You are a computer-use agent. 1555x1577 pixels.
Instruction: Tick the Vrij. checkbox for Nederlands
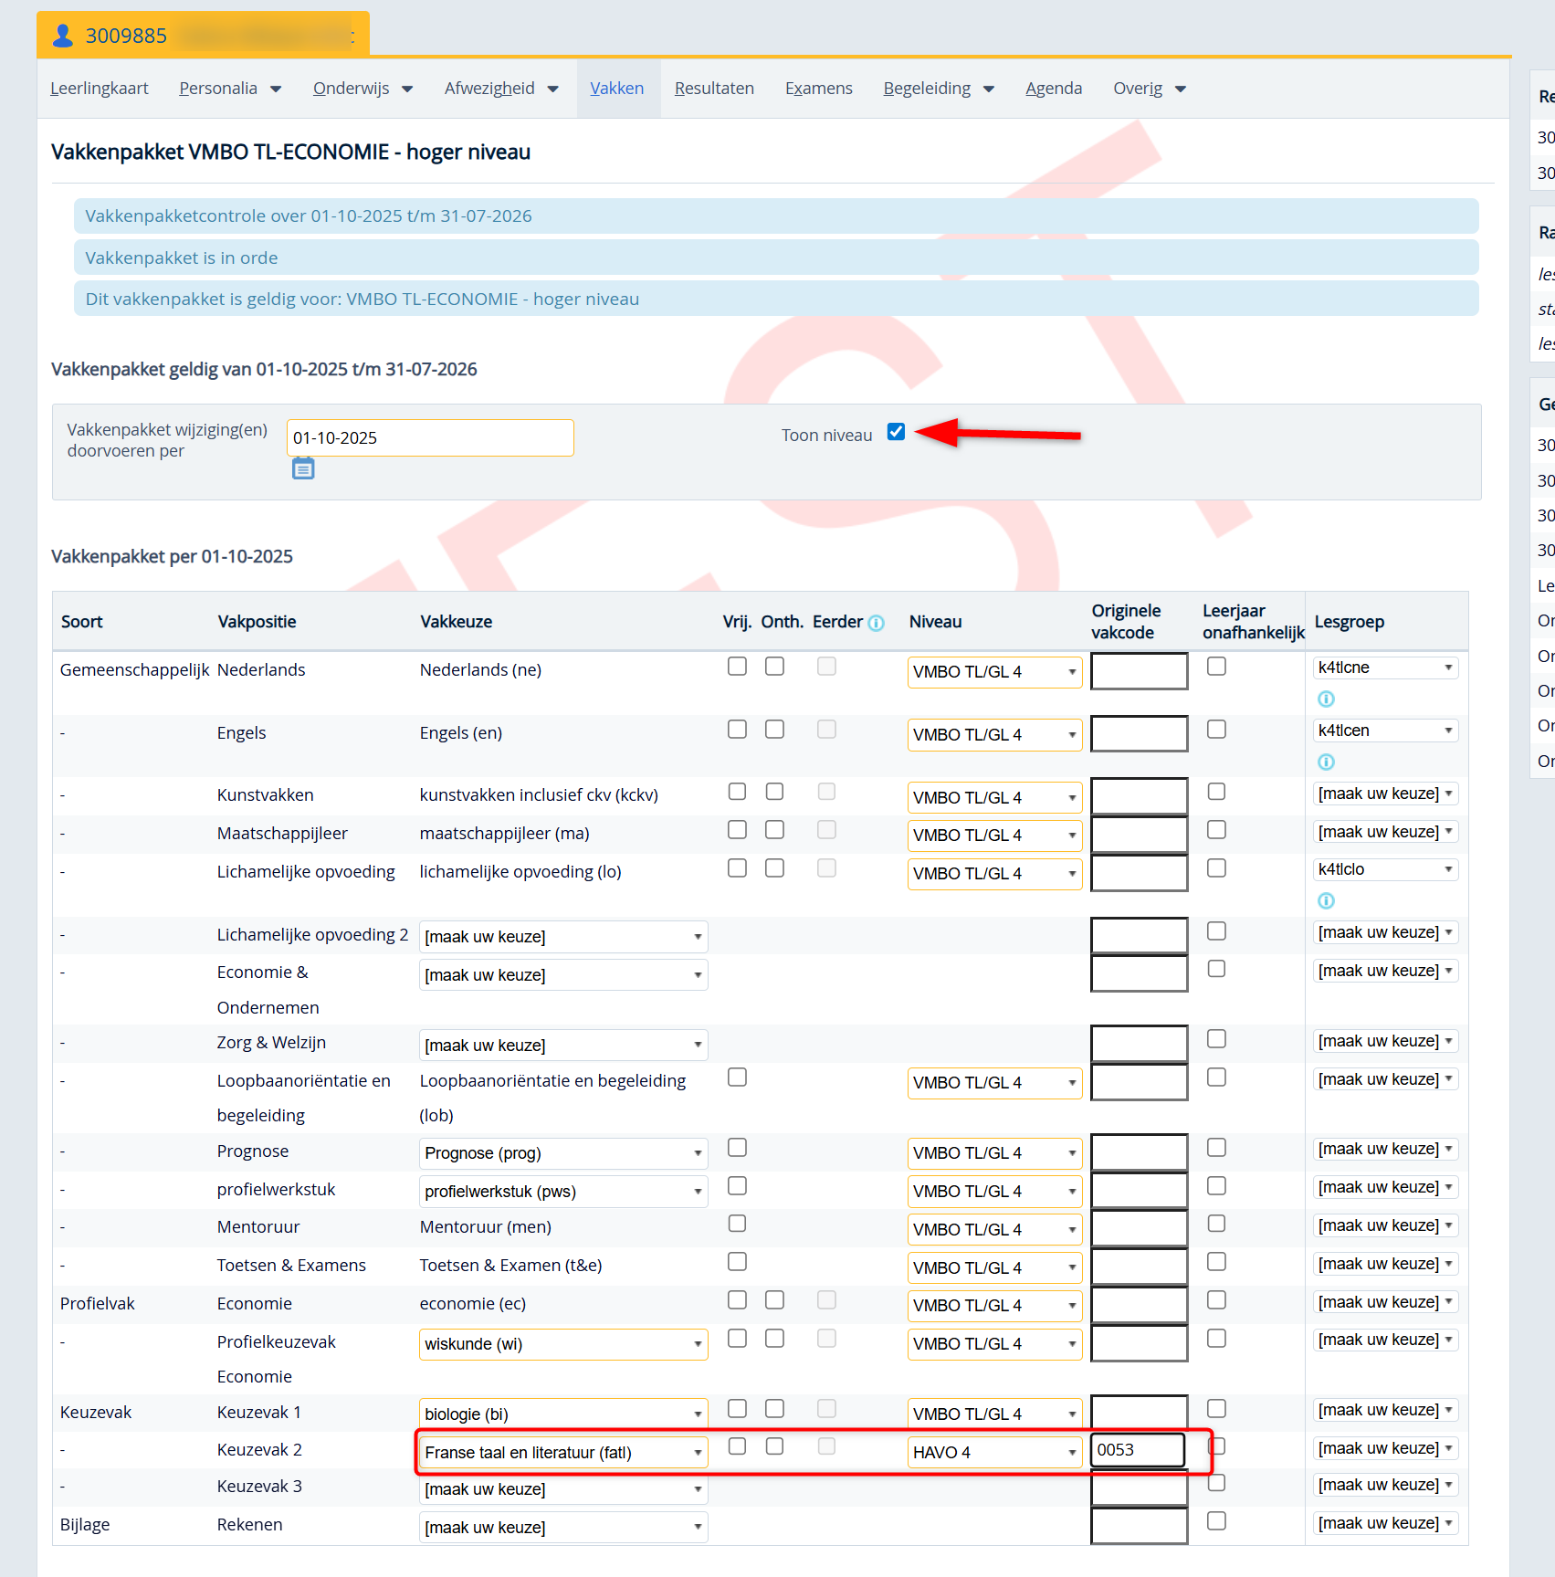tap(737, 667)
